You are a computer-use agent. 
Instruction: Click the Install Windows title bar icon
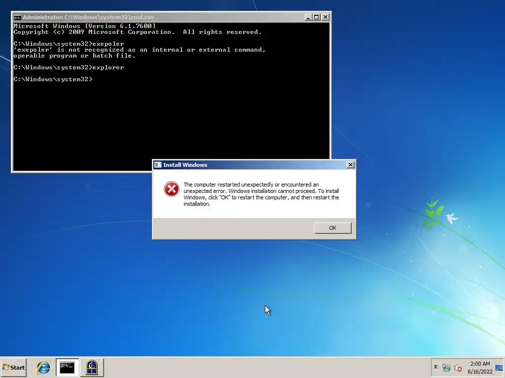click(x=158, y=165)
